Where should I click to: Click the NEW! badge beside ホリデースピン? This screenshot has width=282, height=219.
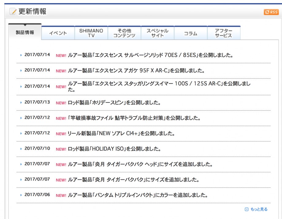coord(61,103)
